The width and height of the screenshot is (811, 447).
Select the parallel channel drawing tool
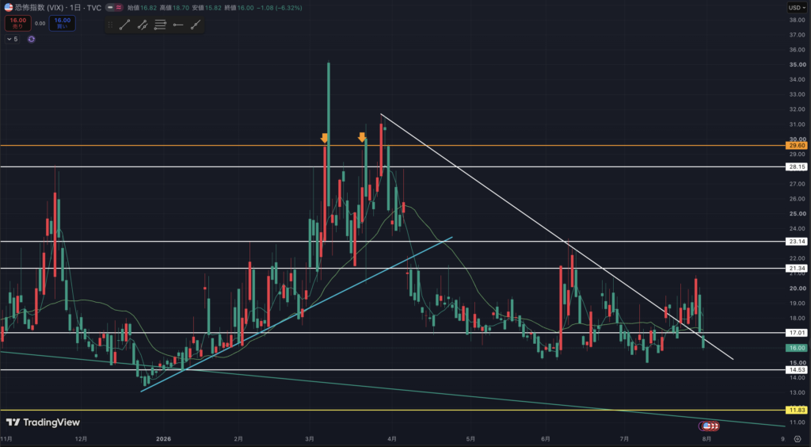pos(143,25)
